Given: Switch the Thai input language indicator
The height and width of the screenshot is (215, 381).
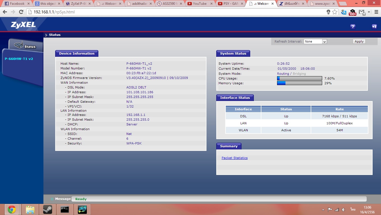Looking at the screenshot, I should [352, 209].
